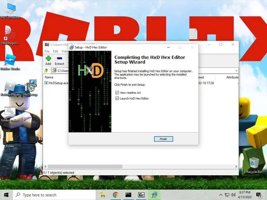Show hidden system tray icons
Screen dimensions: 267x200
click(221, 195)
